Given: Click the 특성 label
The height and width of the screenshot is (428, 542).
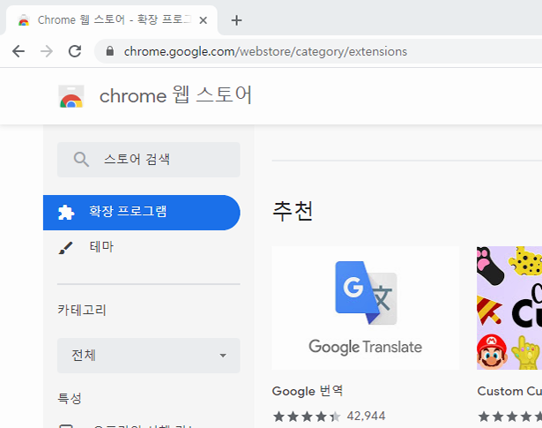Looking at the screenshot, I should coord(70,398).
